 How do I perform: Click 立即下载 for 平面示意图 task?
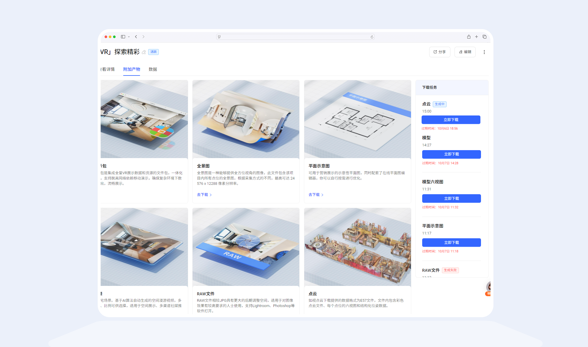(x=452, y=243)
